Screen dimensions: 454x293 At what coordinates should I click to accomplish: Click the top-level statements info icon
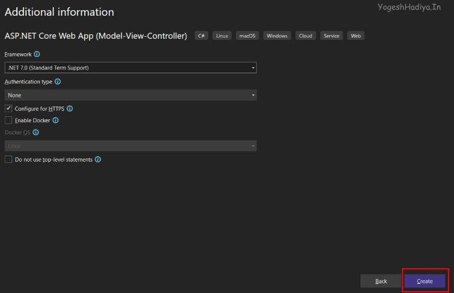click(98, 160)
